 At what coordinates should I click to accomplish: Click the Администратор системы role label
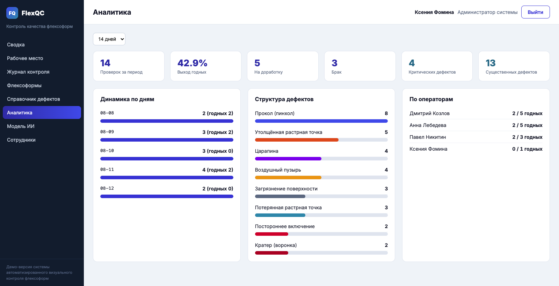[x=487, y=12]
